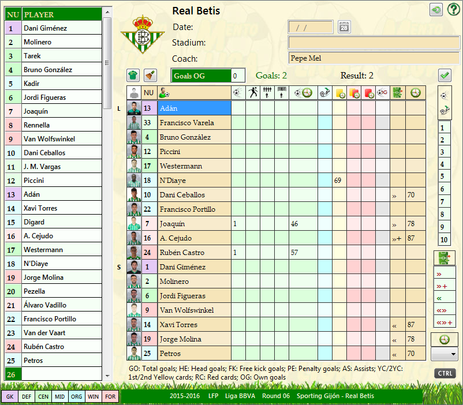The width and height of the screenshot is (463, 405).
Task: Click number 10 in the quick number list
Action: point(444,239)
